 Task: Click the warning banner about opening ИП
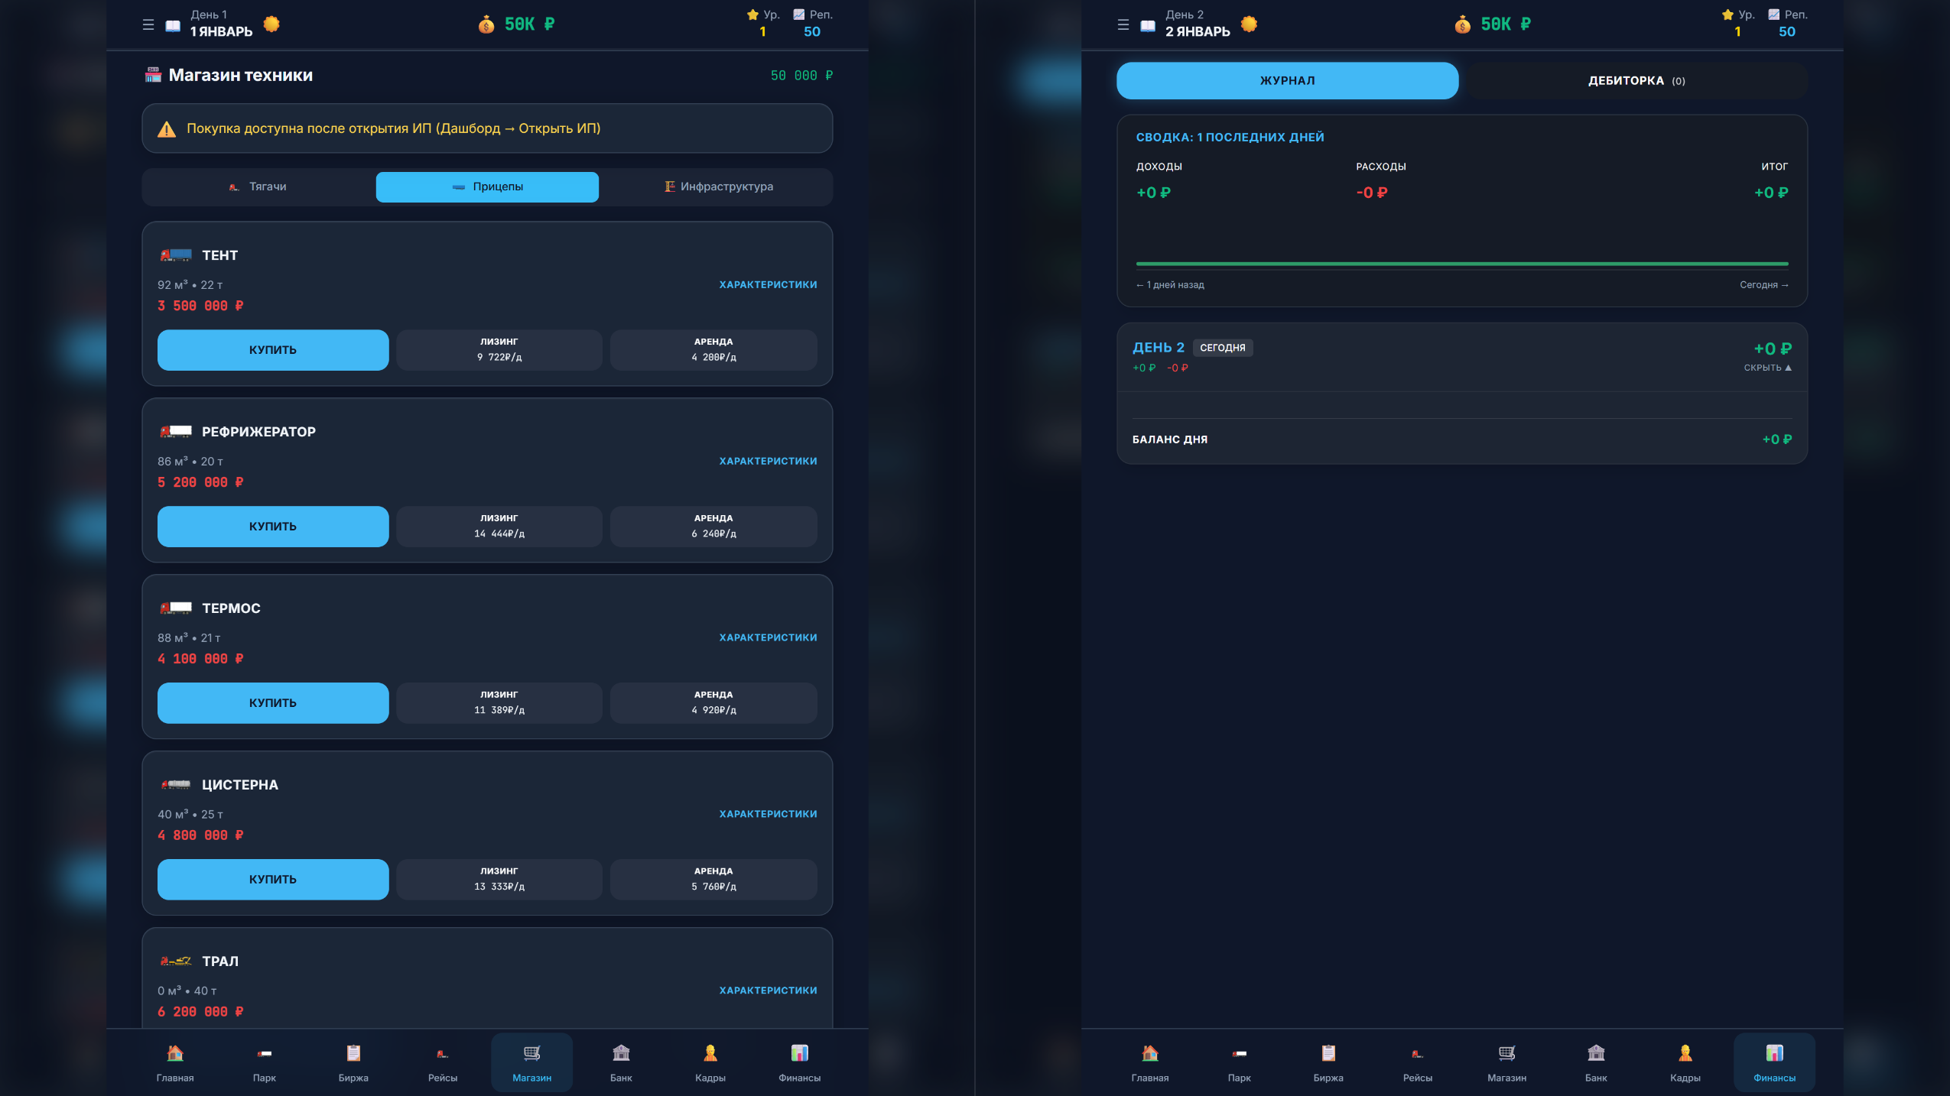pyautogui.click(x=487, y=128)
